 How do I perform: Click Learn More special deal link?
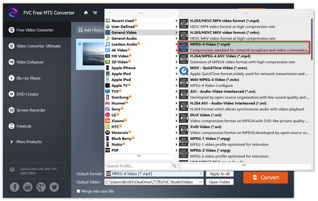coord(28,173)
